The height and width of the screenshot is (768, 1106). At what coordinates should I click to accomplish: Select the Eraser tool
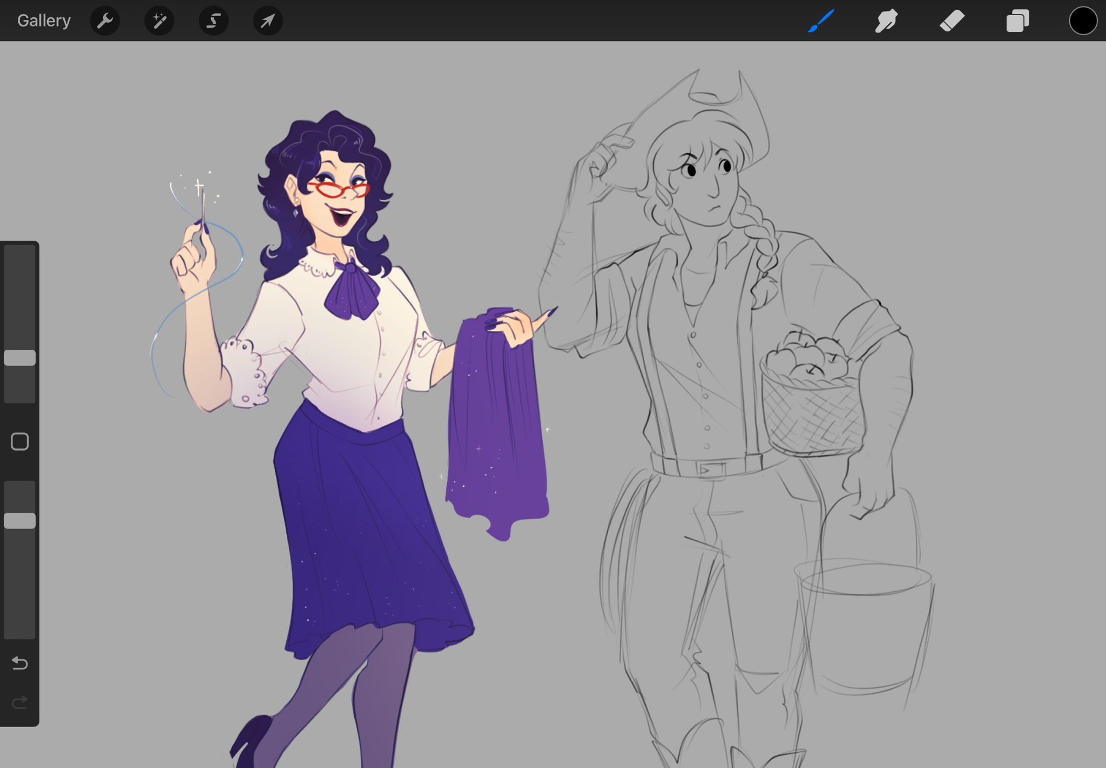[x=952, y=21]
